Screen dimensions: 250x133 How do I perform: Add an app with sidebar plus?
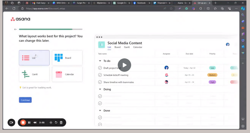click(243, 63)
